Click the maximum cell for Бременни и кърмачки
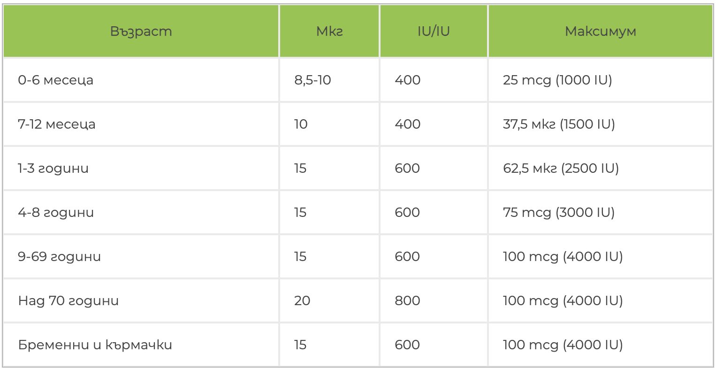This screenshot has height=369, width=716. click(563, 345)
